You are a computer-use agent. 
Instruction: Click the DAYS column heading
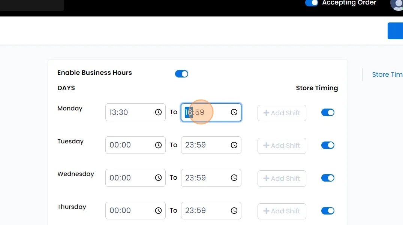(x=66, y=88)
